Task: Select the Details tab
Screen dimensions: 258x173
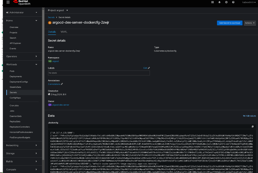Action: pos(52,32)
